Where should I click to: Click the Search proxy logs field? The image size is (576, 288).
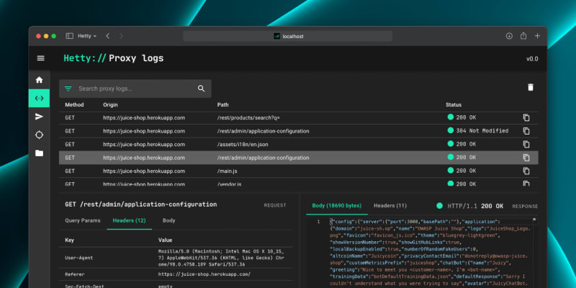133,89
